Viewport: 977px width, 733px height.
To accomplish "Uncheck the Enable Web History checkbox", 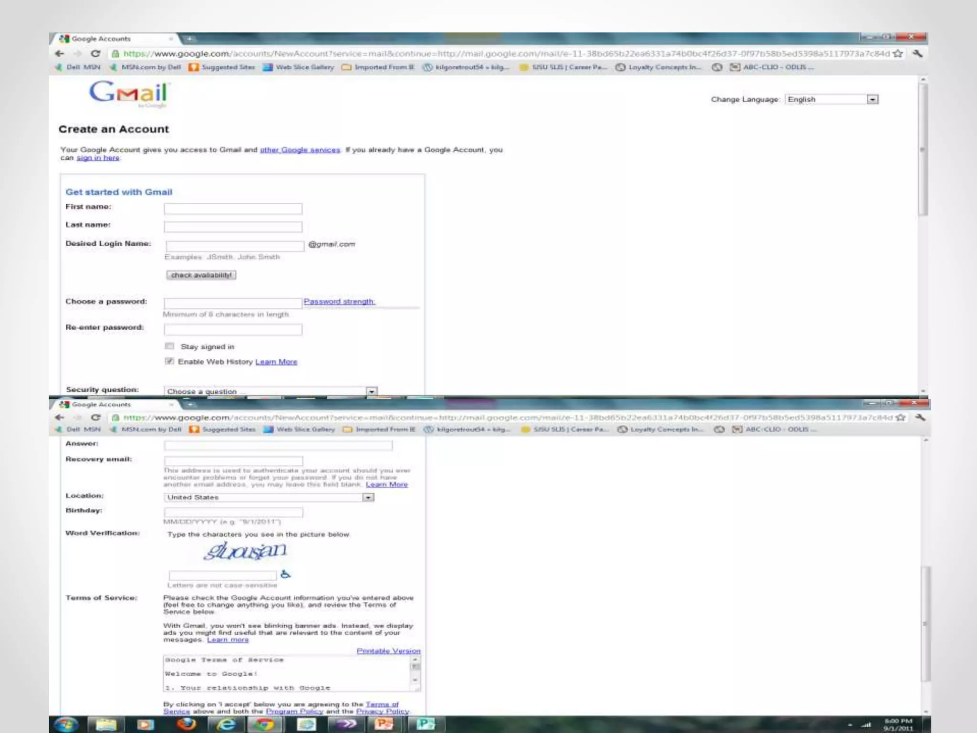I will [x=169, y=361].
